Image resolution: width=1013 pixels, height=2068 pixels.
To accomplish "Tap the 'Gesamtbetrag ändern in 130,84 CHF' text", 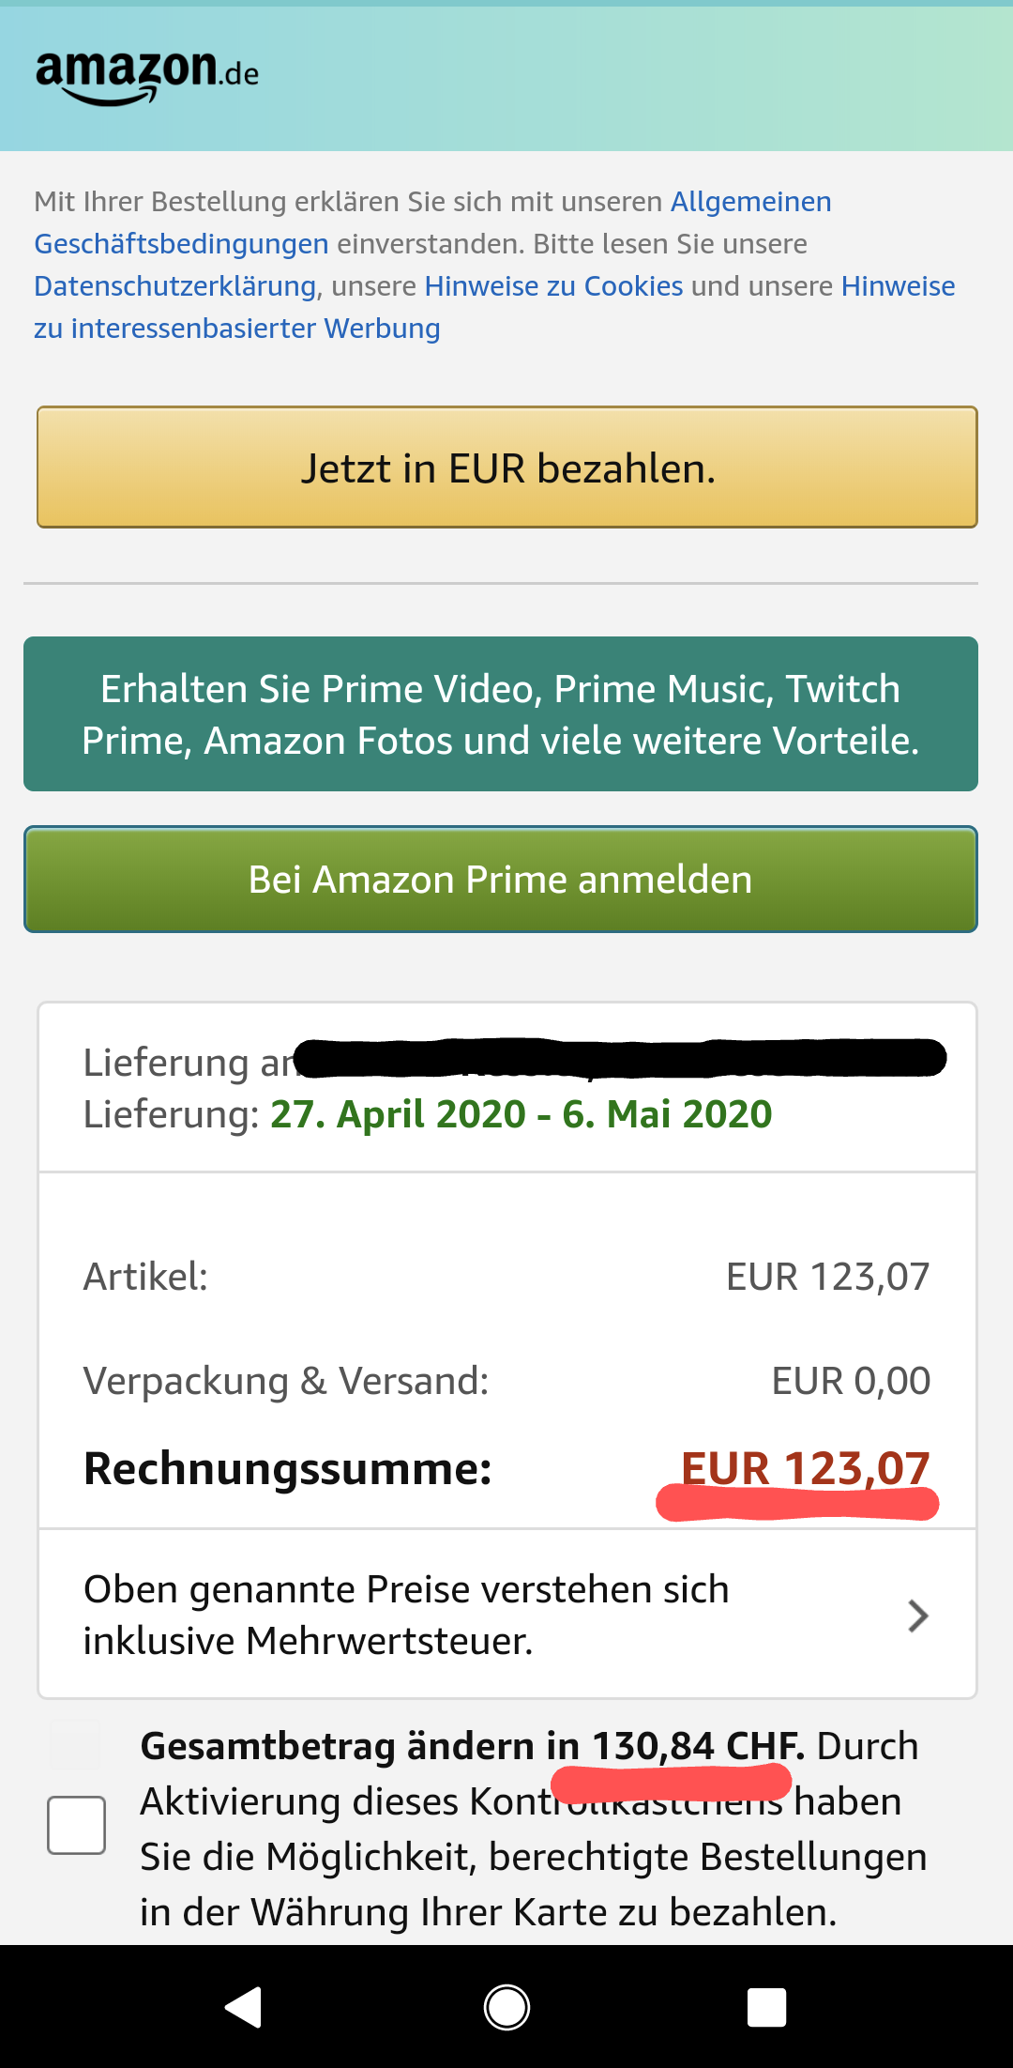I will click(472, 1747).
